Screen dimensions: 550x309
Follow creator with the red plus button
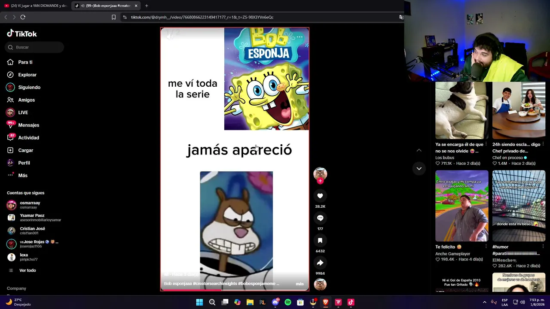(320, 181)
